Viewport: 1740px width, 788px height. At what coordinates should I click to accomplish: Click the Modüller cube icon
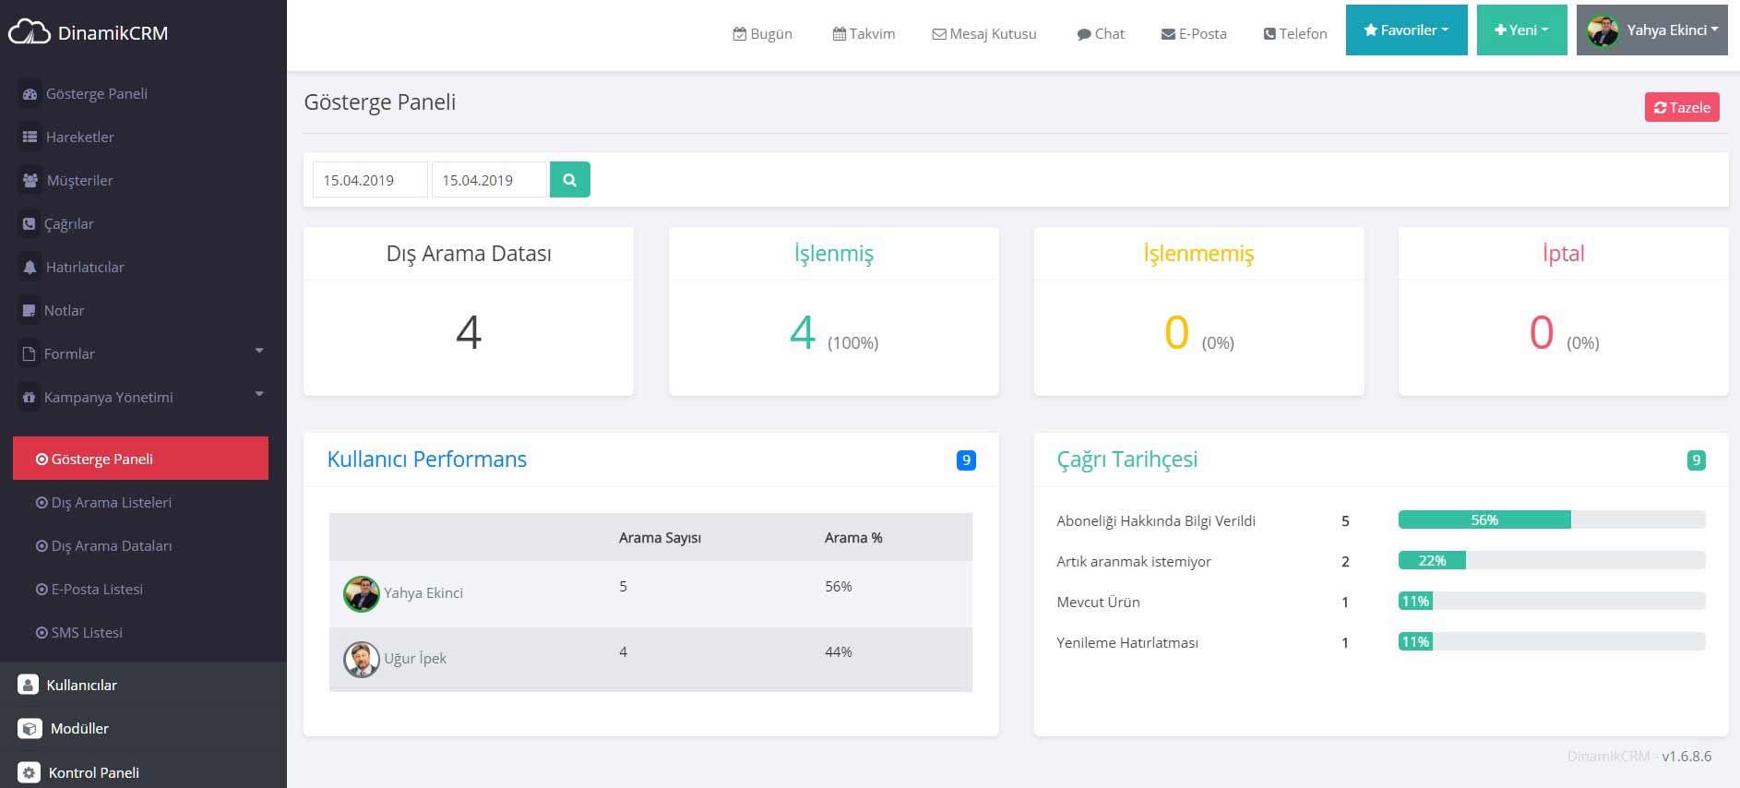pos(30,728)
